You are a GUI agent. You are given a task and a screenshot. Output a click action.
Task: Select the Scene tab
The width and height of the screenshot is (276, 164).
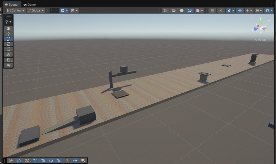11,4
